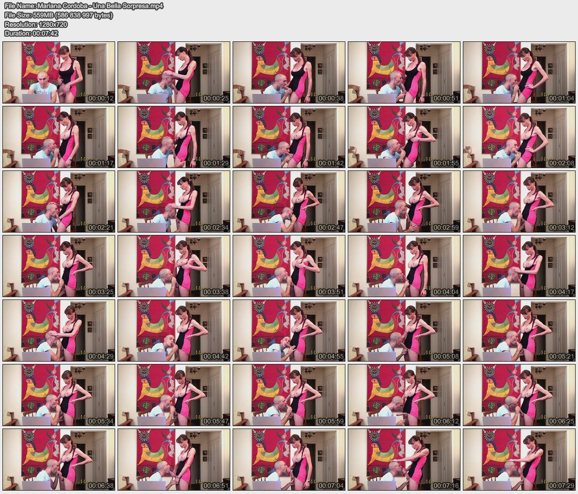Image resolution: width=578 pixels, height=494 pixels.
Task: Click the Duration 00:07:42 text
Action: coord(31,33)
